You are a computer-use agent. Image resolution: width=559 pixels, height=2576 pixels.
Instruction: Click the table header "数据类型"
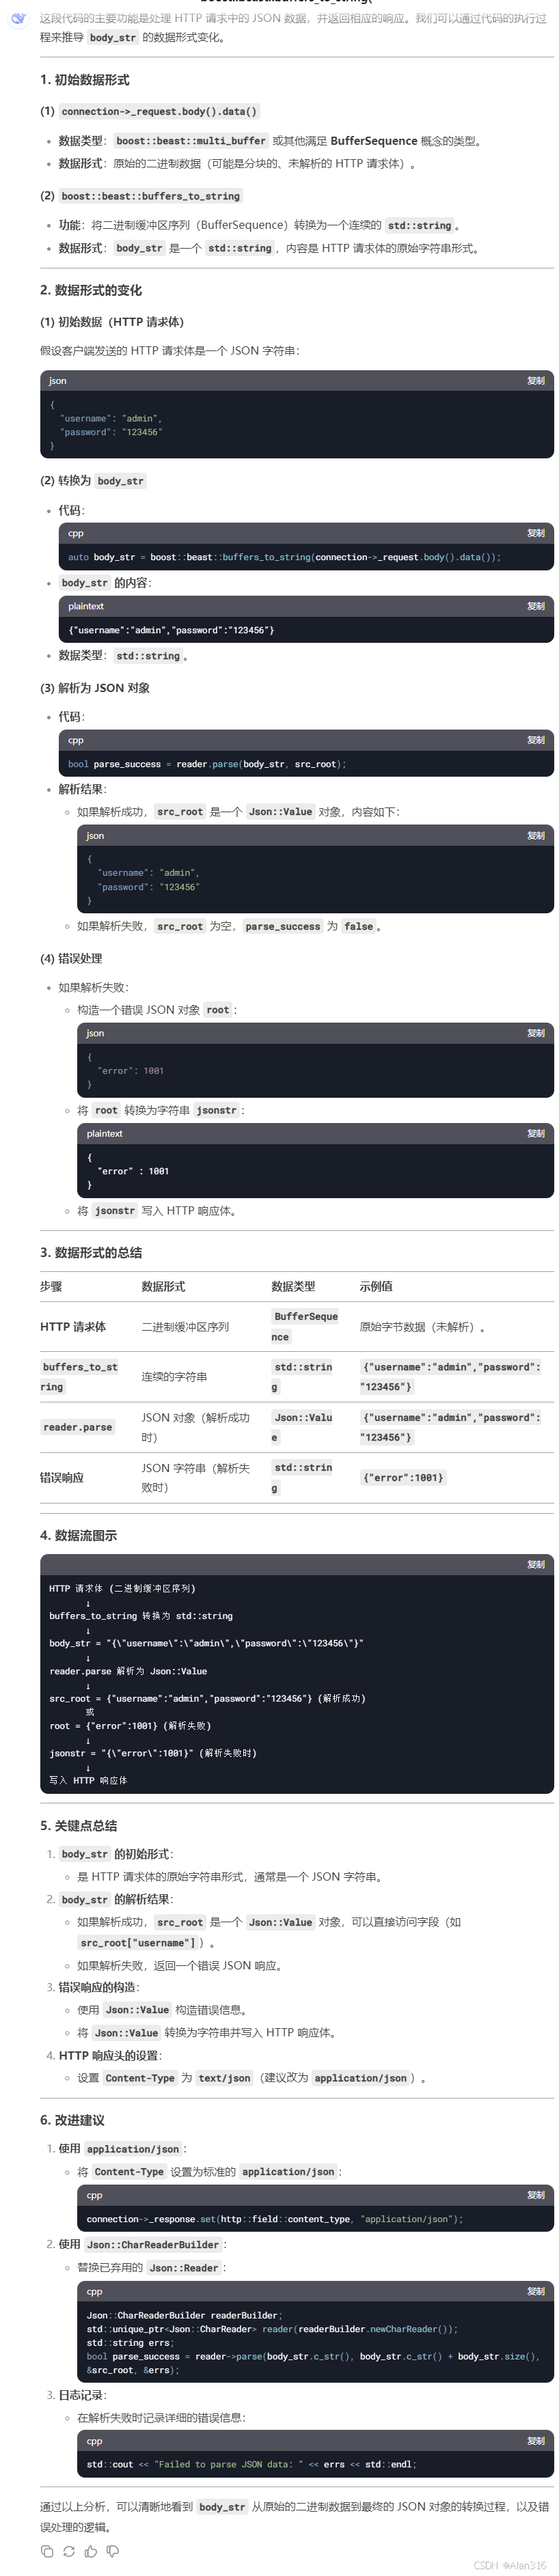(x=293, y=1286)
